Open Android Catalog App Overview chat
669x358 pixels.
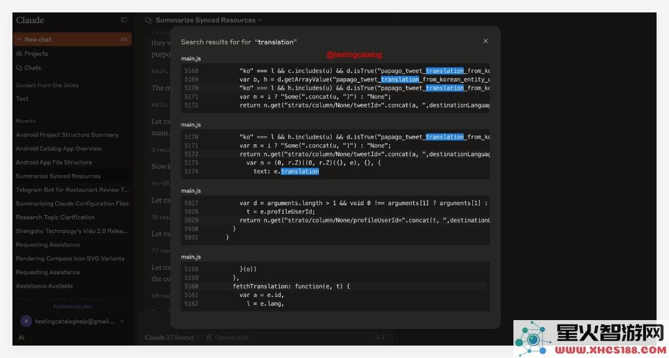pyautogui.click(x=58, y=149)
